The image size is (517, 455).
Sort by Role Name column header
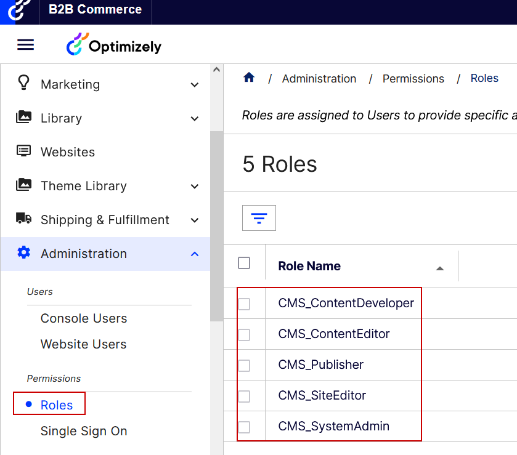coord(309,266)
